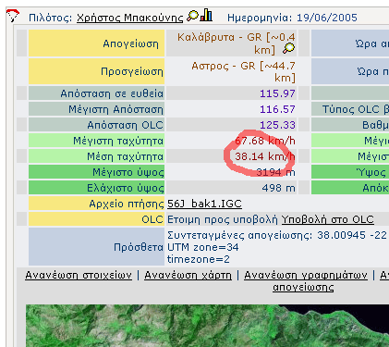Click the yellow Απογείωση label cell
389x347 pixels.
pos(96,43)
